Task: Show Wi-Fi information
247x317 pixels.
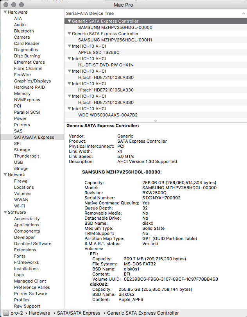Action: (20, 206)
